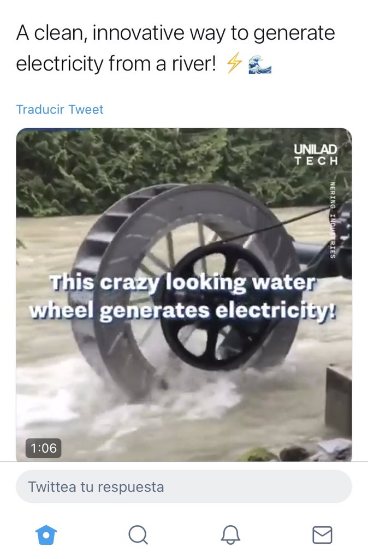Click the video caption "This crazy looking water"

tap(183, 283)
